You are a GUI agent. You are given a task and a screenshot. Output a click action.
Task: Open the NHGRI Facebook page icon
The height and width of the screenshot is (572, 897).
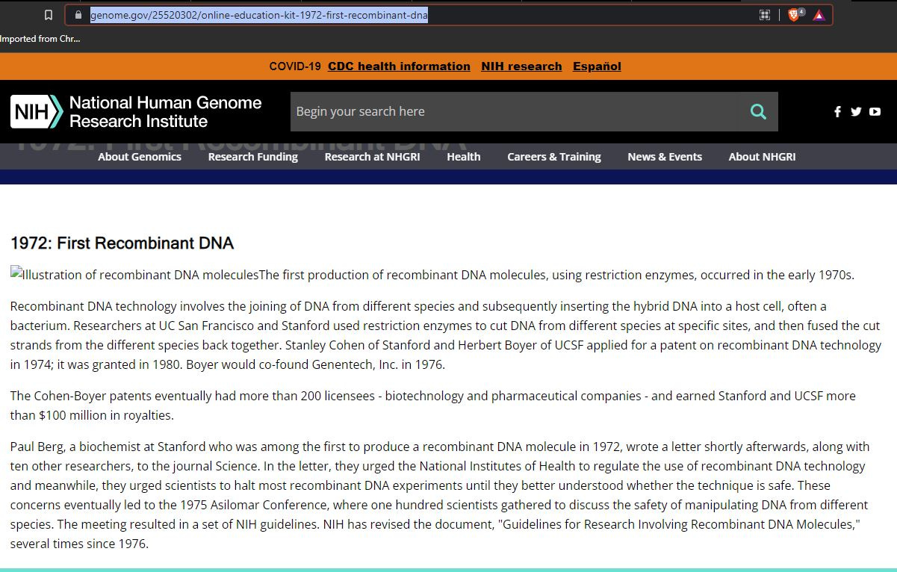click(837, 112)
